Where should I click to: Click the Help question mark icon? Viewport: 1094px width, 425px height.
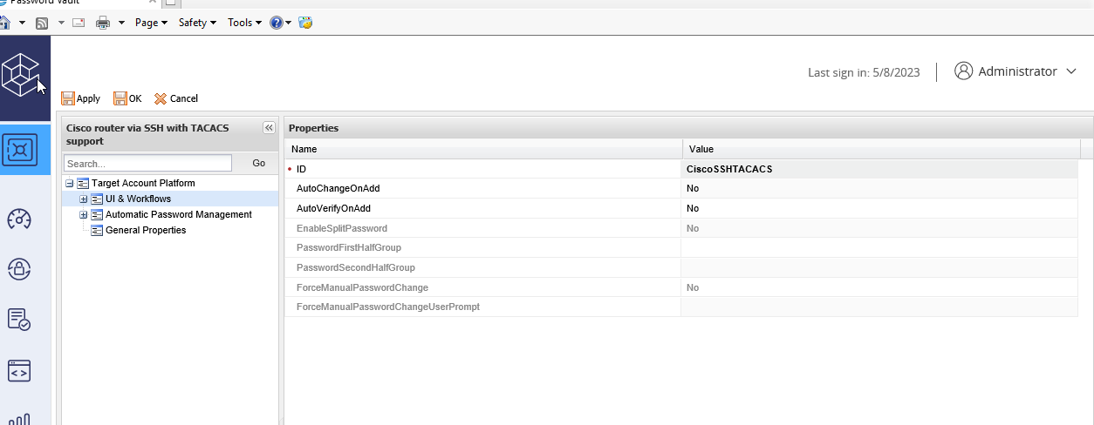pos(277,23)
